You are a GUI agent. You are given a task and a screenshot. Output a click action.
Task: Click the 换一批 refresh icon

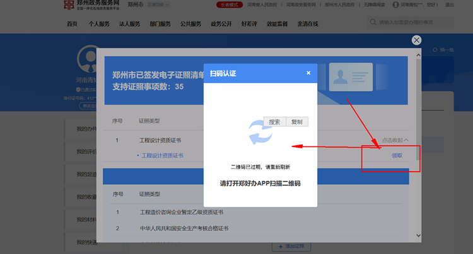pos(435,50)
